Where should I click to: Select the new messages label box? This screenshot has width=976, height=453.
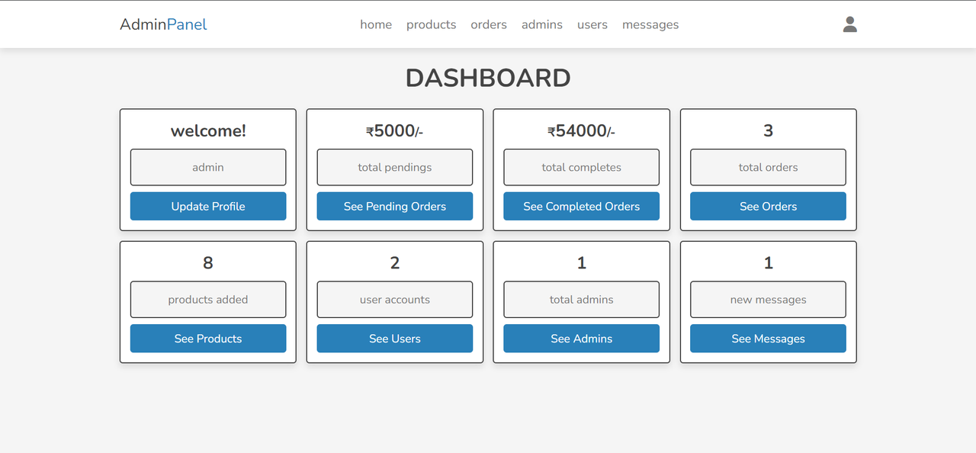768,300
